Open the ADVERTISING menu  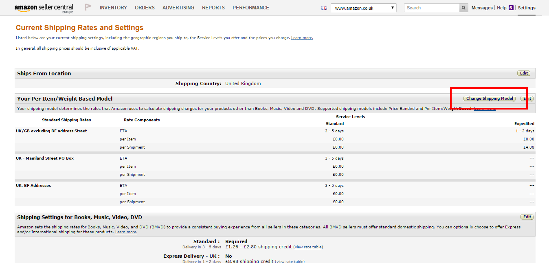coord(178,8)
